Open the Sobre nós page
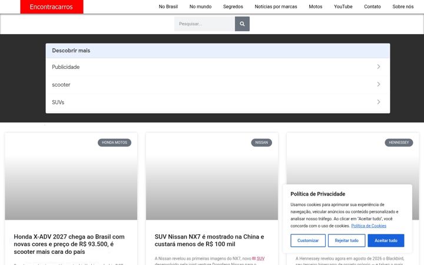The width and height of the screenshot is (424, 265). 403,6
